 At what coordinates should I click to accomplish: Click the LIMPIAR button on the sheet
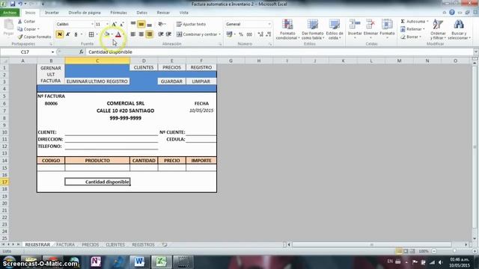(x=201, y=81)
